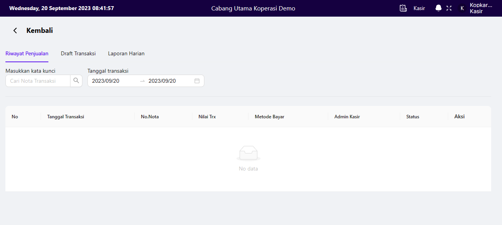Click the K user avatar
Image resolution: width=502 pixels, height=225 pixels.
point(462,8)
